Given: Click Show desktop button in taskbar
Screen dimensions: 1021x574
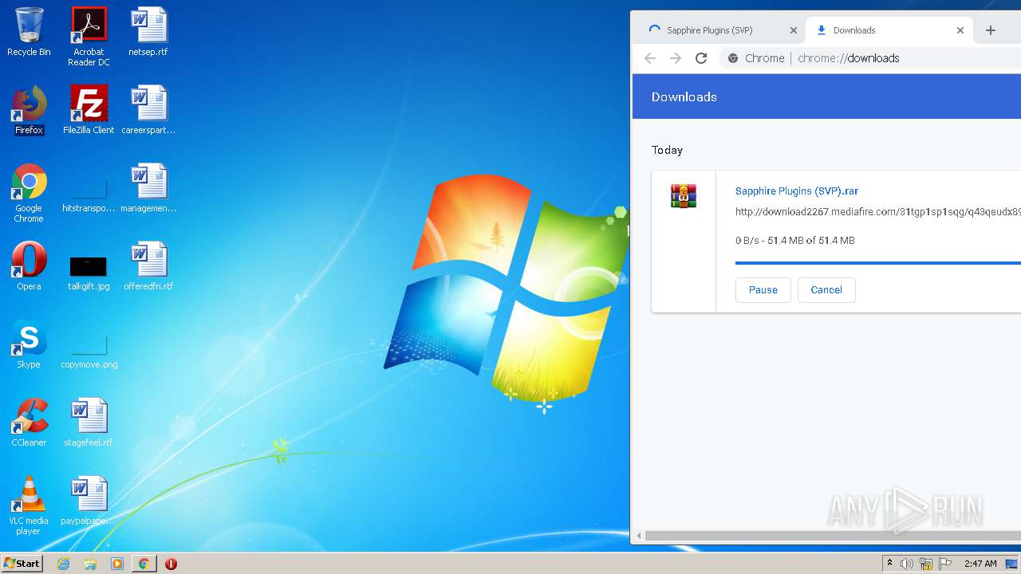Looking at the screenshot, I should [x=1011, y=564].
